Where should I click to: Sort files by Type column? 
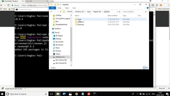tap(125, 16)
